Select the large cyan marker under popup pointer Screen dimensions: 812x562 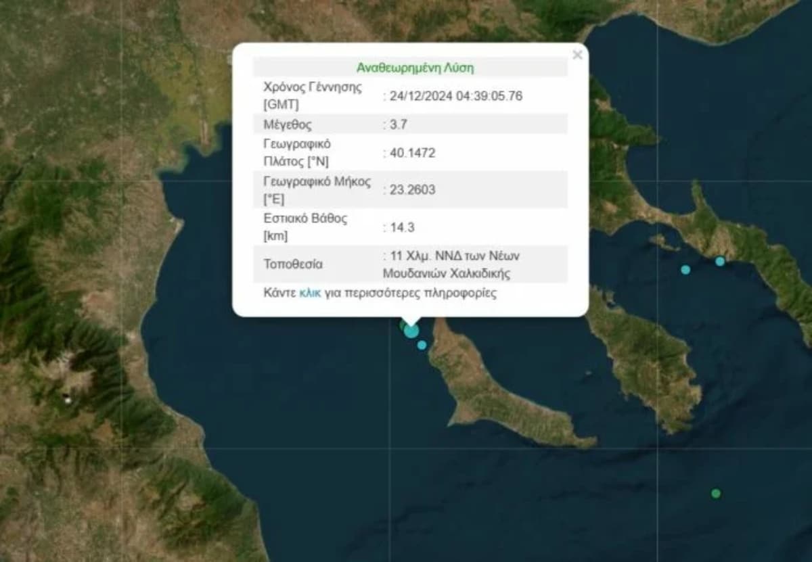[x=411, y=331]
